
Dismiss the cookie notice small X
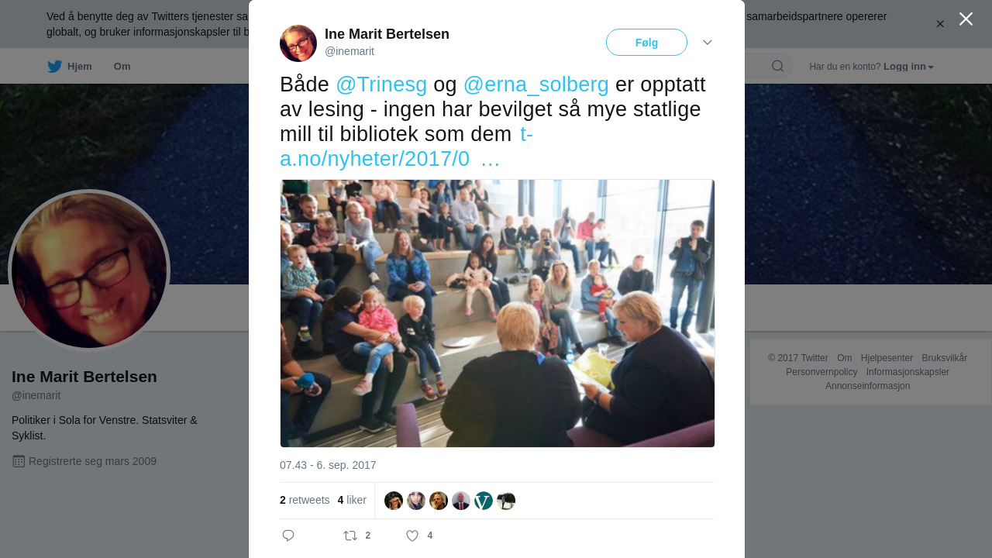pos(940,24)
